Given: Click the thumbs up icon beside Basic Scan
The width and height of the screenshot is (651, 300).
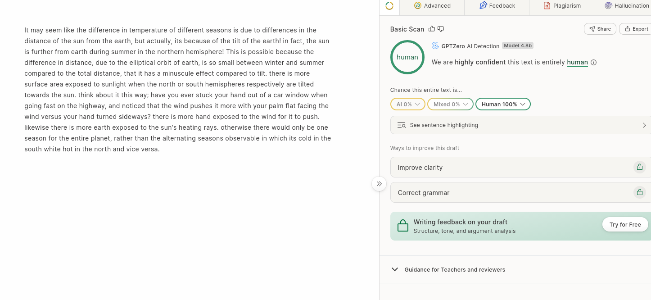Looking at the screenshot, I should point(432,29).
